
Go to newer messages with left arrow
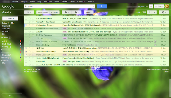[149, 13]
